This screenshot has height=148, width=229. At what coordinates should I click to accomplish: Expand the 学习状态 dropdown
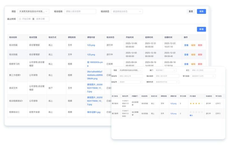203,76
